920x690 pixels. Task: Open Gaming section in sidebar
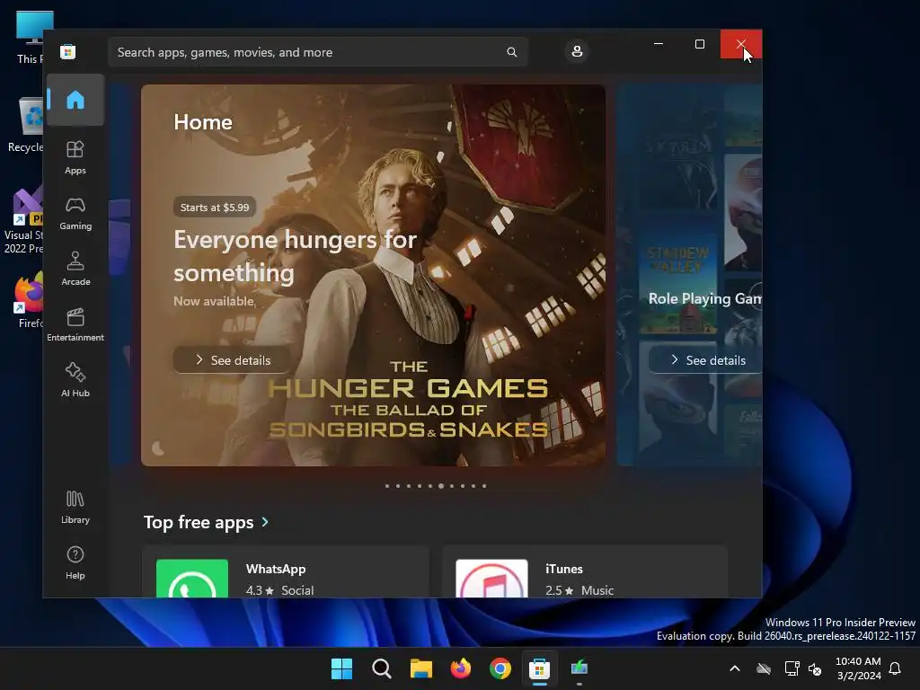coord(75,213)
